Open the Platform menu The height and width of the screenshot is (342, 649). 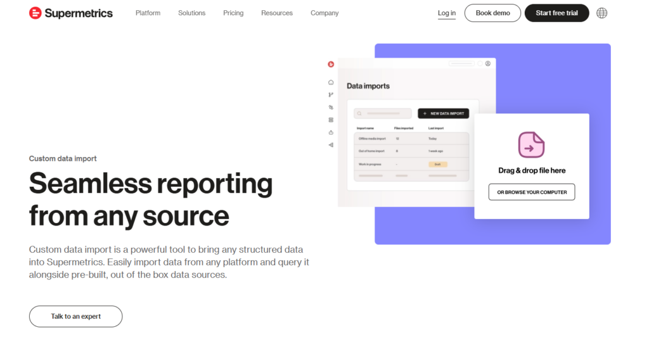click(148, 13)
